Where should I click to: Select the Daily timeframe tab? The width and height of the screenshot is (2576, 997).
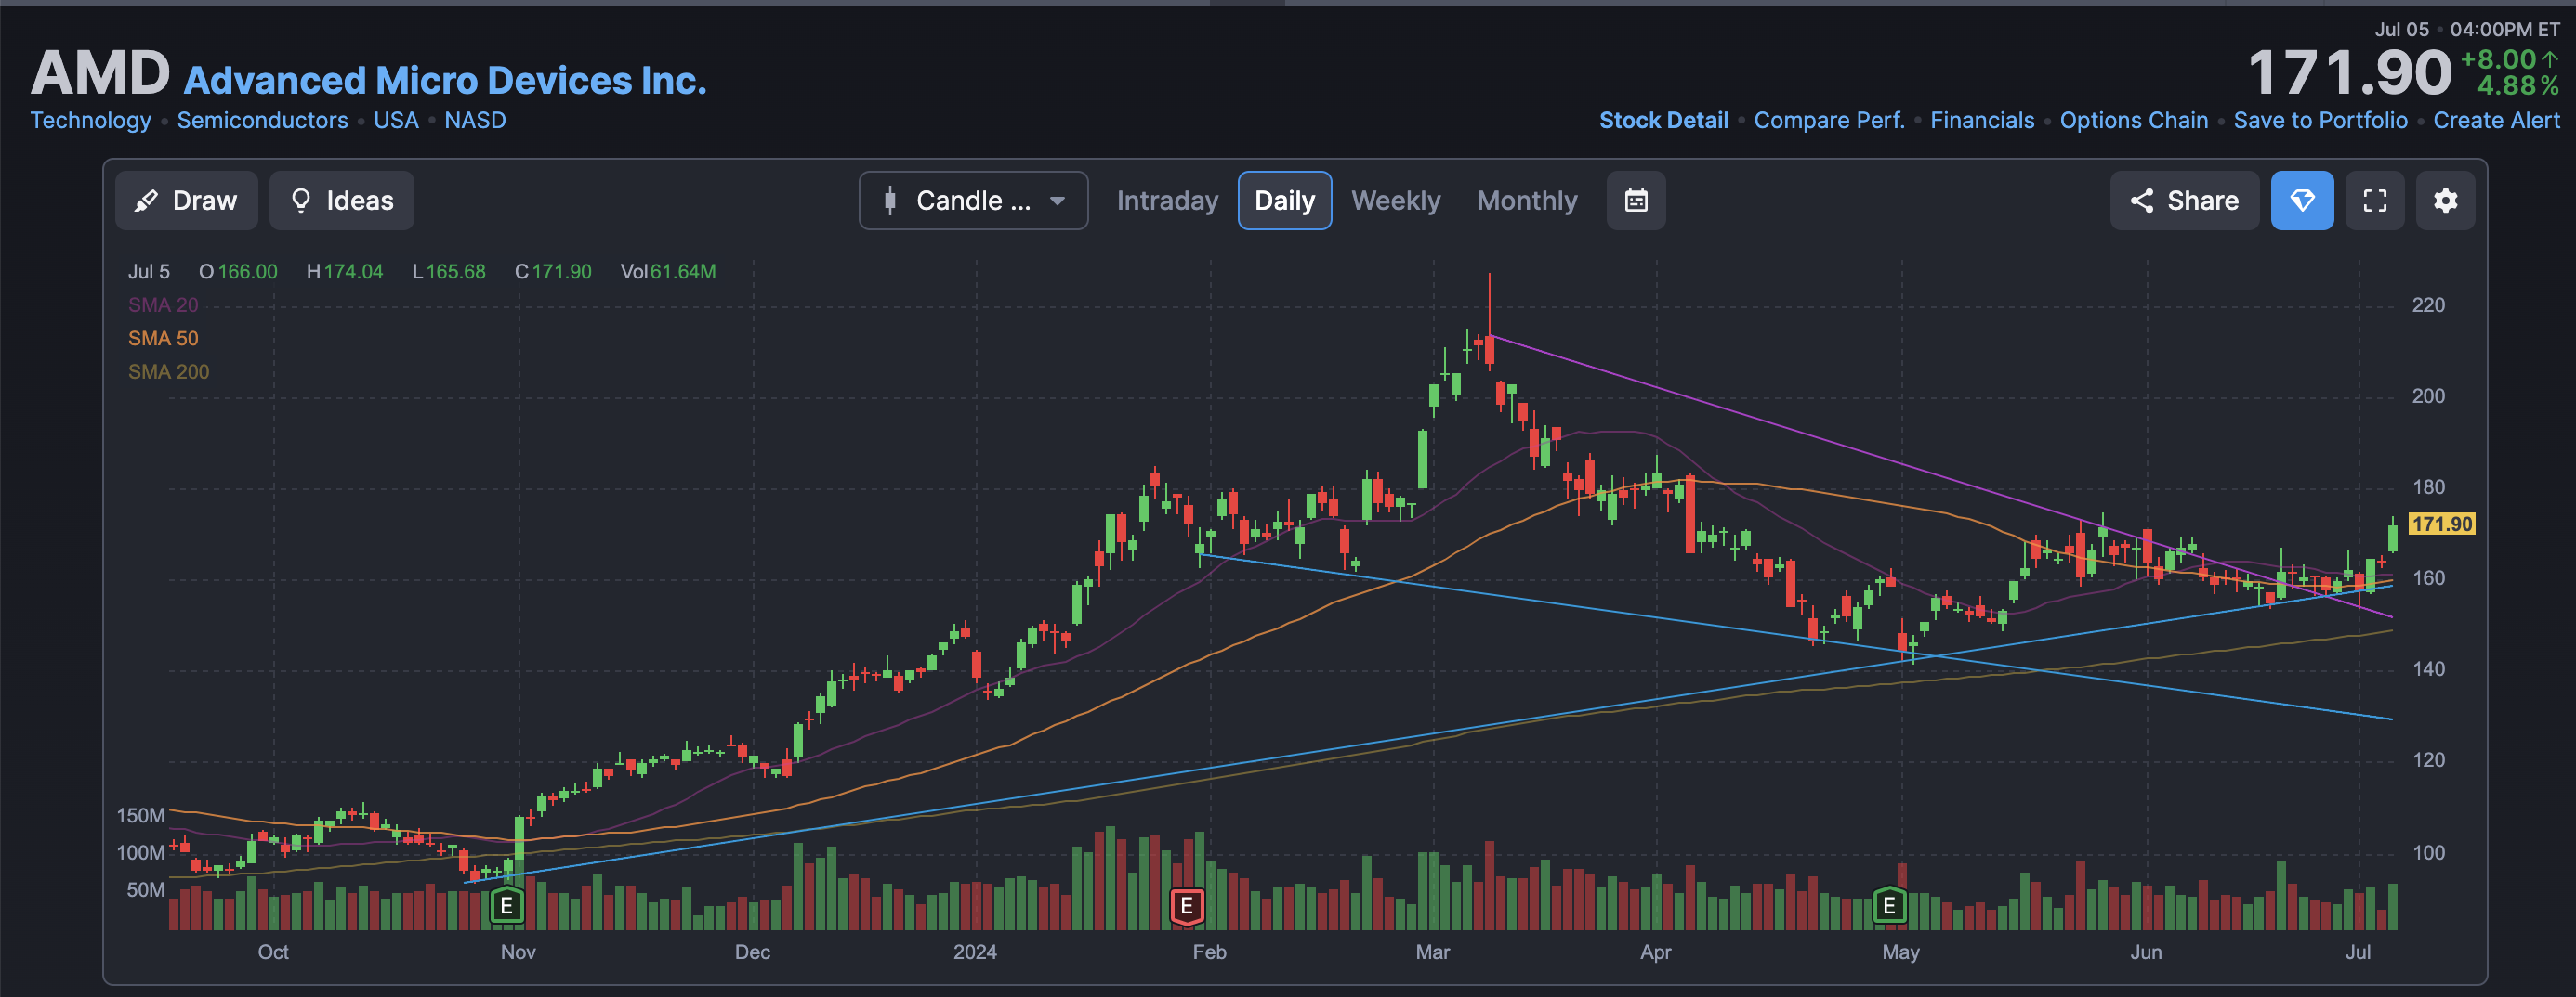[x=1284, y=201]
